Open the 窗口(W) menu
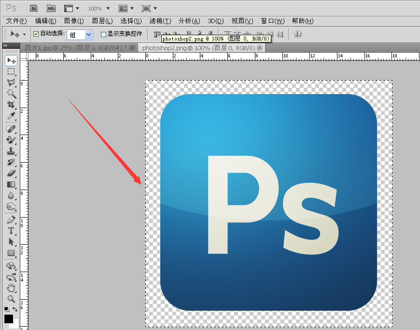Screen dimensions: 420x330 [x=273, y=21]
